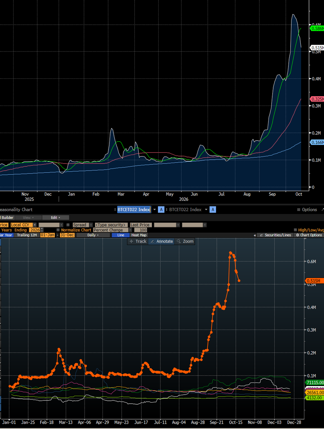This screenshot has height=429, width=324.
Task: Switch chart to Line view
Action: tap(121, 235)
